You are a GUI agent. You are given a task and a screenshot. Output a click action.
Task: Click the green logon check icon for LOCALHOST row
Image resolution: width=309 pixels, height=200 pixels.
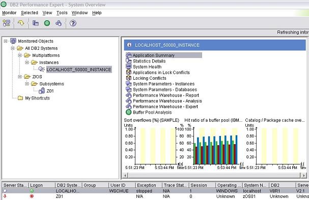(x=32, y=191)
